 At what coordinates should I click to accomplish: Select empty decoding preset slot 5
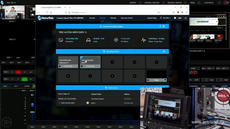point(157,62)
